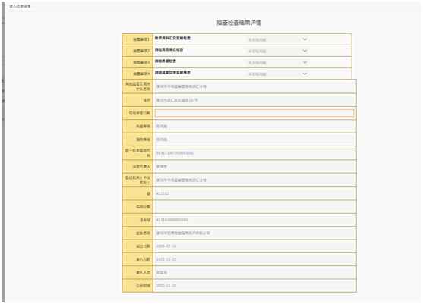The width and height of the screenshot is (423, 304).
Task: Open the 抽查事项1 result dropdown
Action: 277,39
